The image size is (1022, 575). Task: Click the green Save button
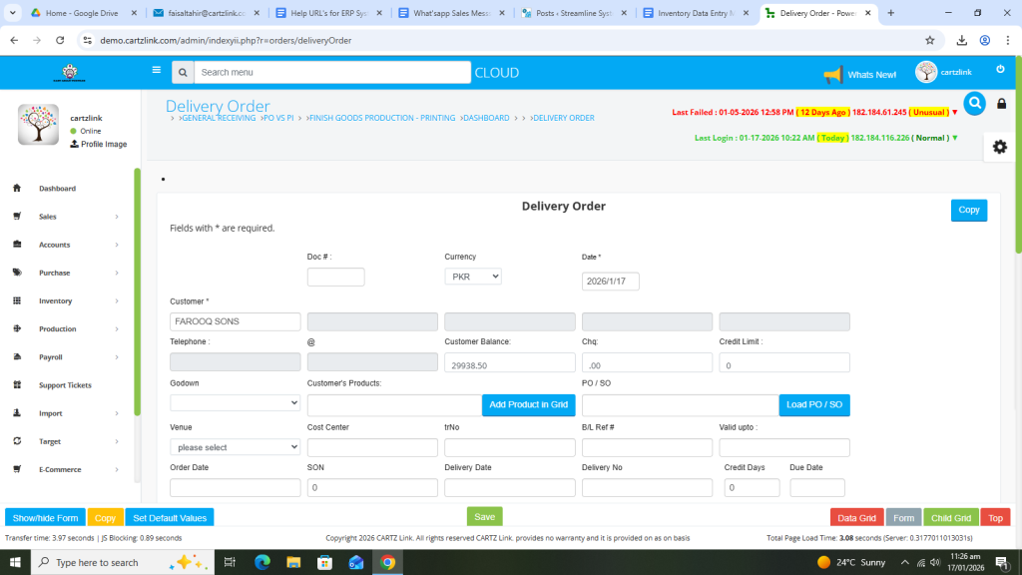tap(484, 516)
